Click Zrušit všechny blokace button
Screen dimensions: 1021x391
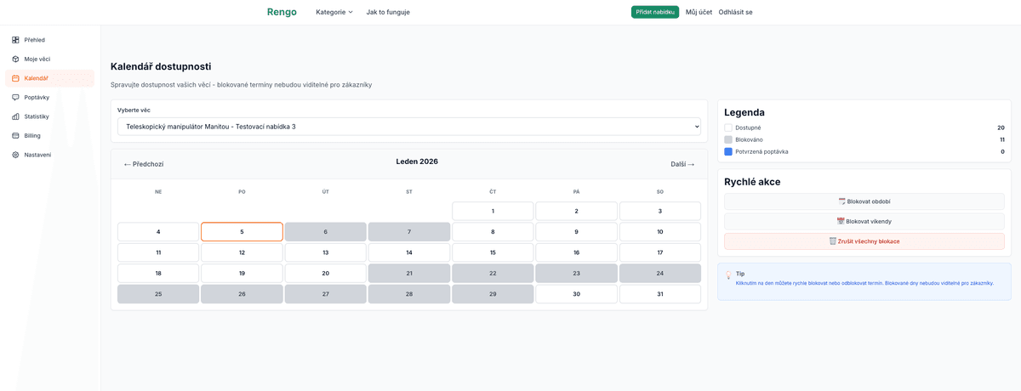pyautogui.click(x=864, y=241)
